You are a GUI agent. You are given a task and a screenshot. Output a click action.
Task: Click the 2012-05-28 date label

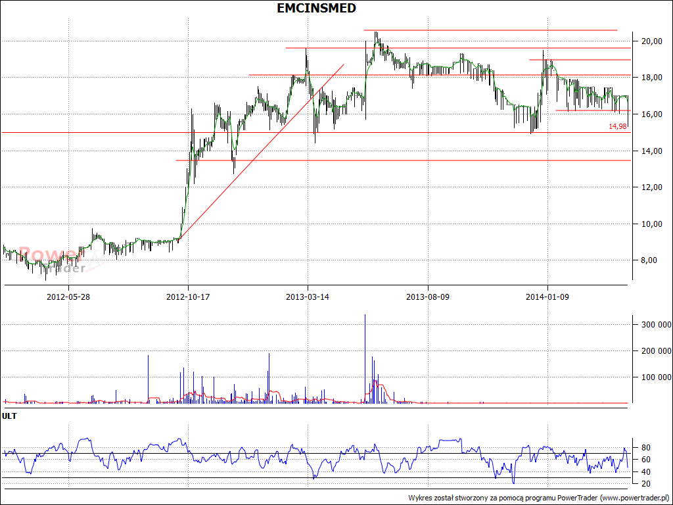coord(68,297)
